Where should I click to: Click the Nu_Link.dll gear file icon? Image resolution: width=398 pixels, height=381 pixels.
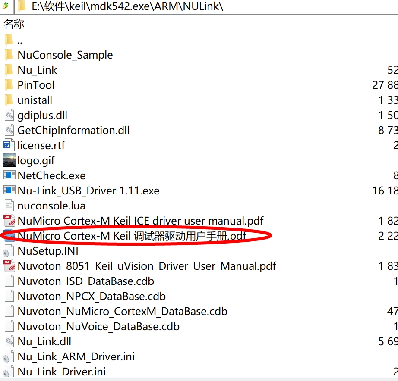tap(9, 341)
